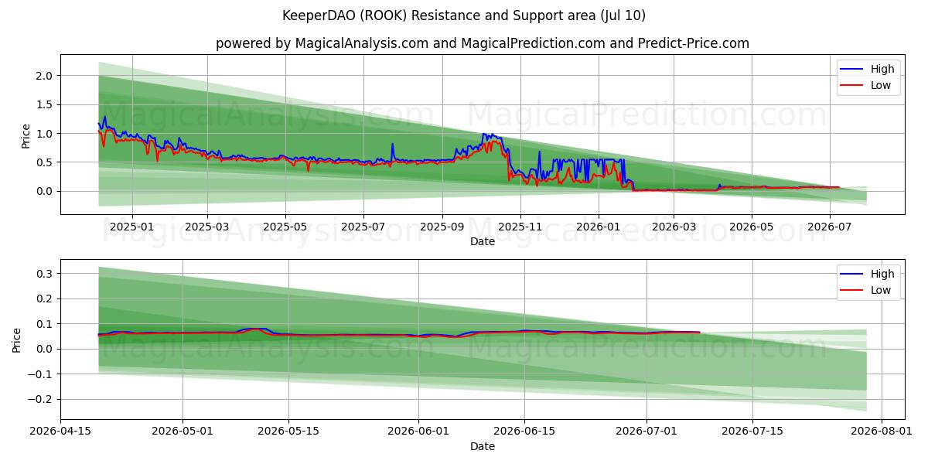Click the '2025-03' tick label on top chart

click(207, 227)
